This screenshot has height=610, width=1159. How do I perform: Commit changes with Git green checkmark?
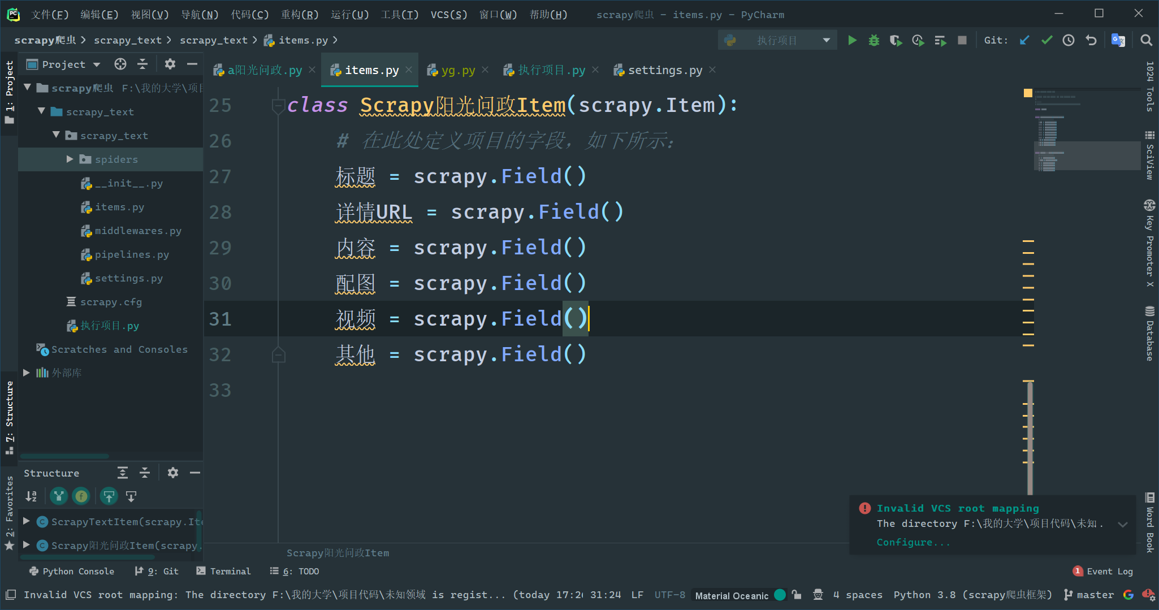pos(1046,40)
